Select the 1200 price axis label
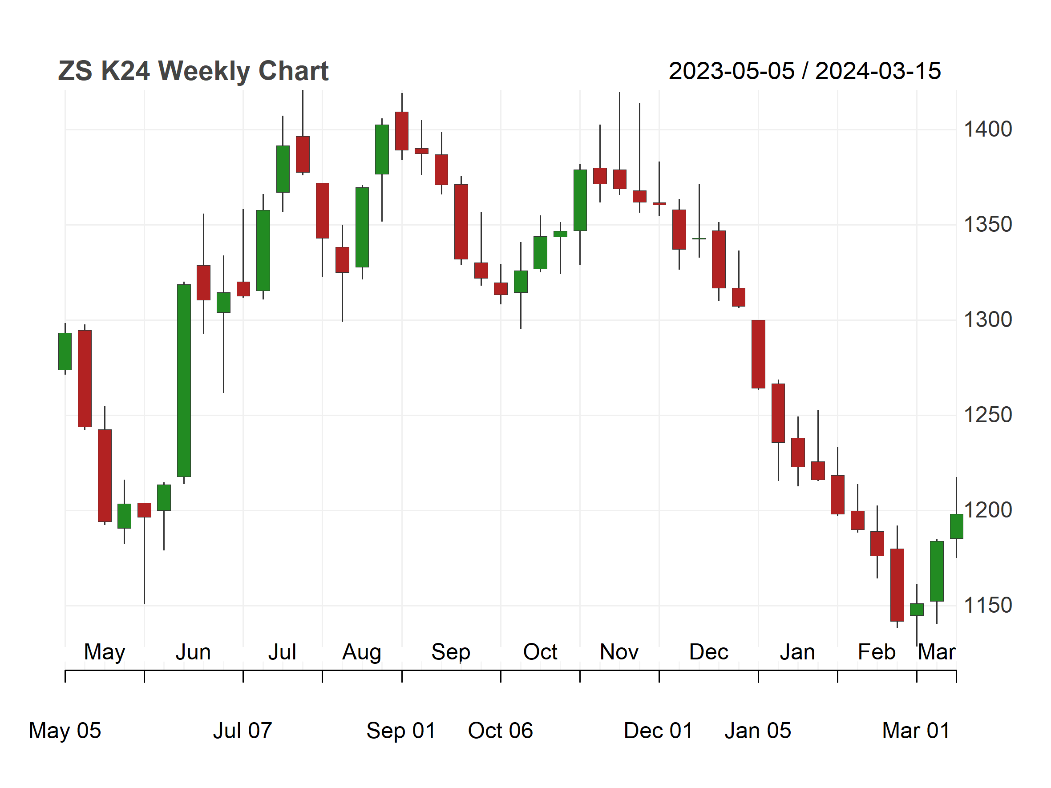The height and width of the screenshot is (788, 1051). [987, 510]
